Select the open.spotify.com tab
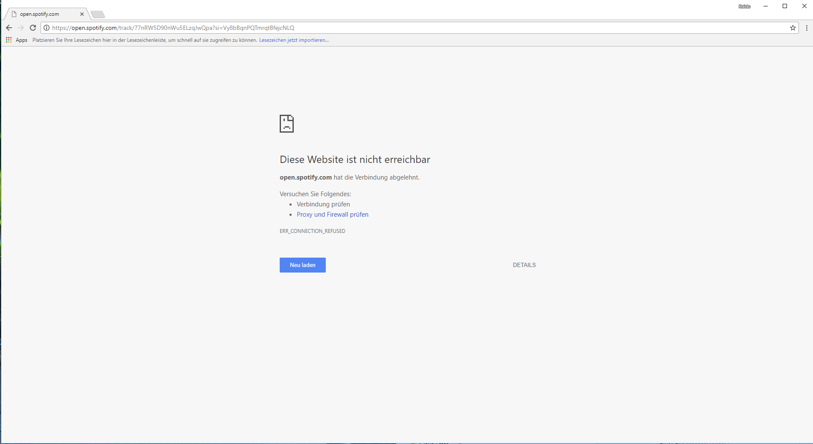 coord(46,14)
